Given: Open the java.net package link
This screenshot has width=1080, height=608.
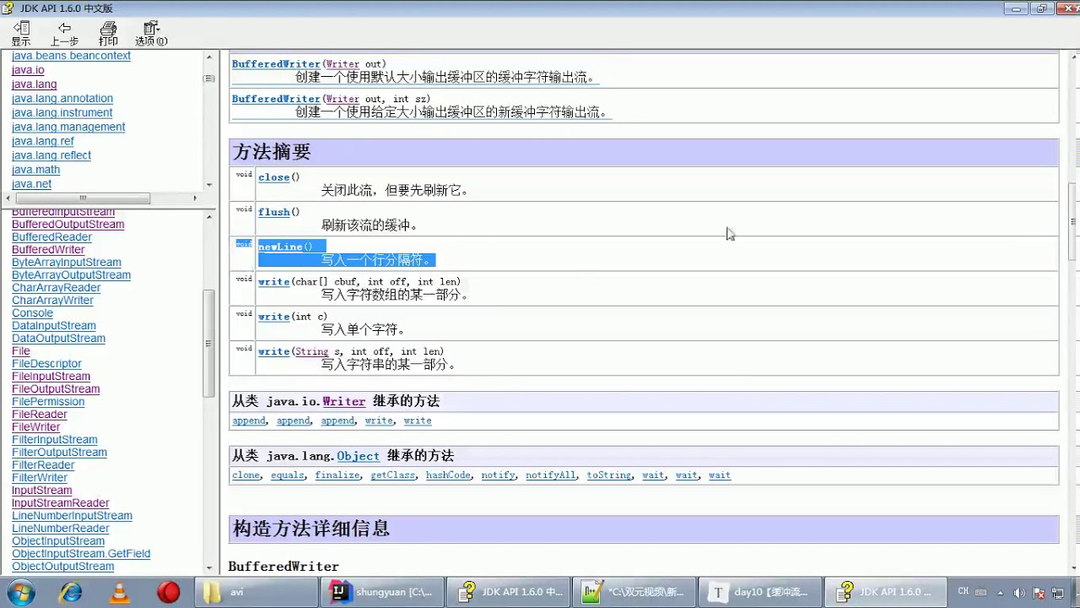Looking at the screenshot, I should 31,184.
